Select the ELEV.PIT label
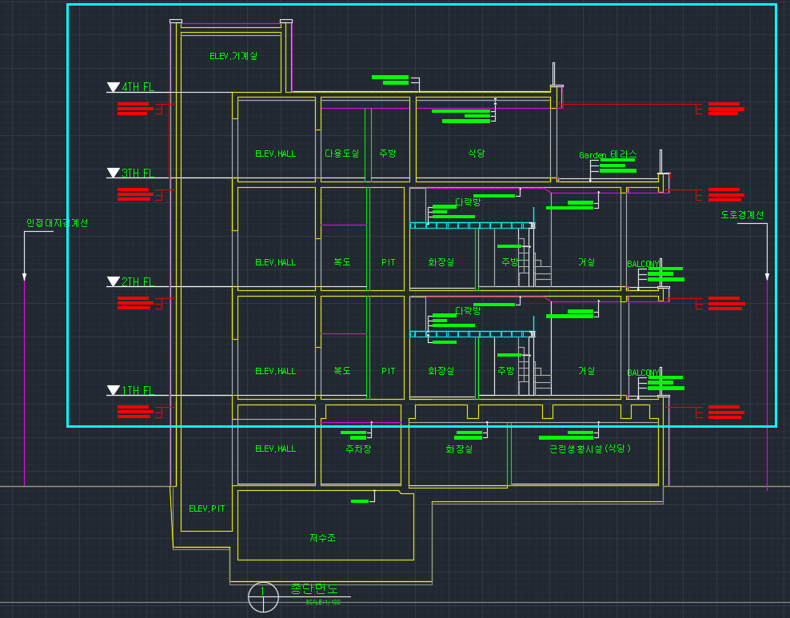 [x=207, y=508]
